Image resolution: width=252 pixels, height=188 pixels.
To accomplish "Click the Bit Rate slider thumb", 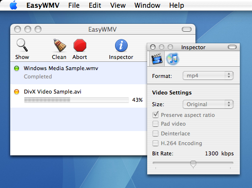I will tap(193, 164).
